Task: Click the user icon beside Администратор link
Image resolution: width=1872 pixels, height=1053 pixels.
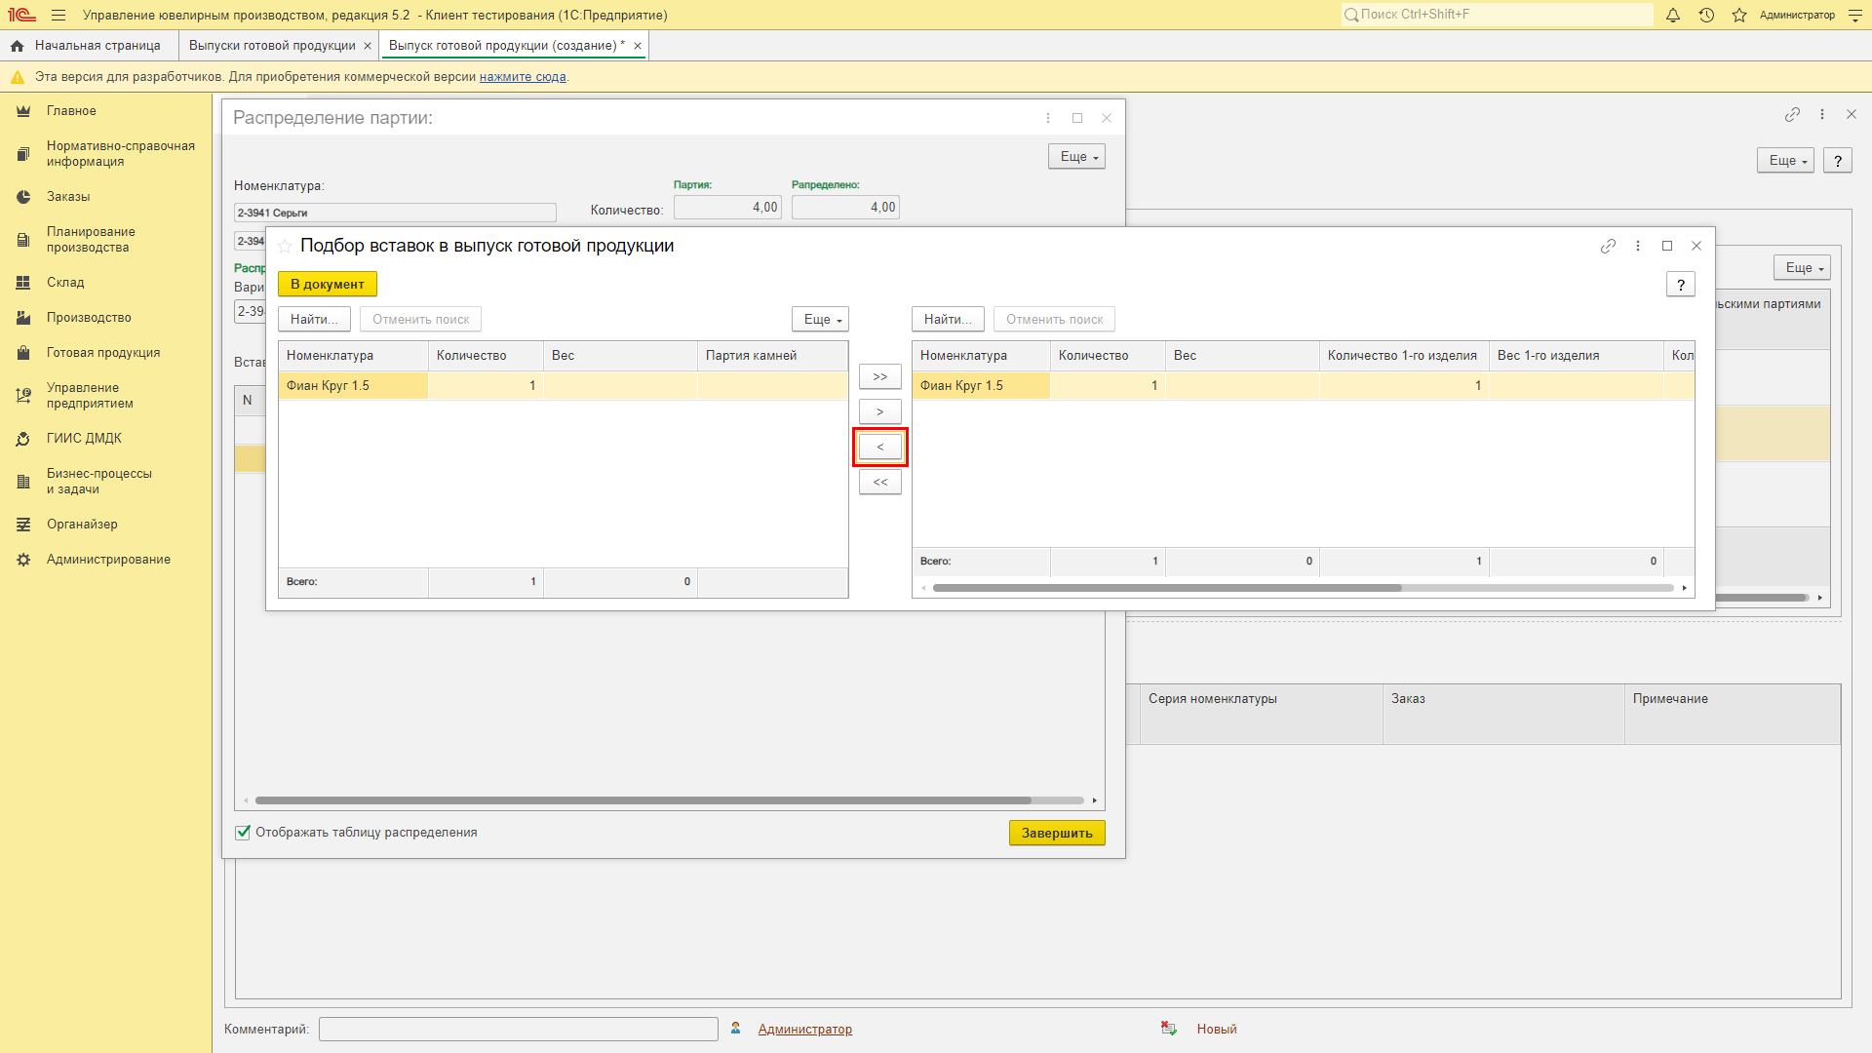Action: [x=736, y=1029]
